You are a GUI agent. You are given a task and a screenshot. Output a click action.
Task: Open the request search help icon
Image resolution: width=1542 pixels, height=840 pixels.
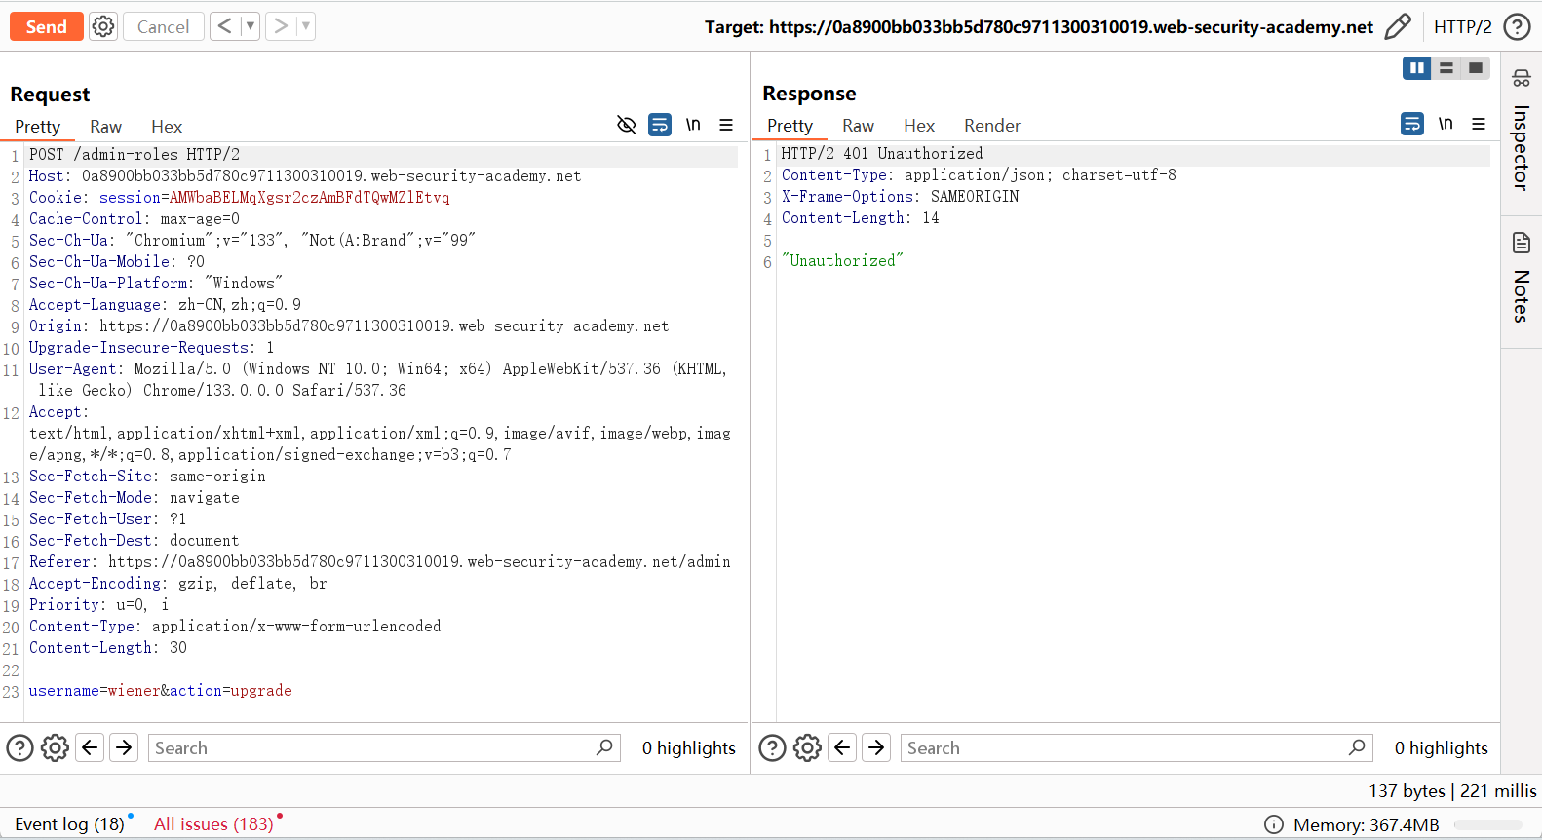(19, 747)
